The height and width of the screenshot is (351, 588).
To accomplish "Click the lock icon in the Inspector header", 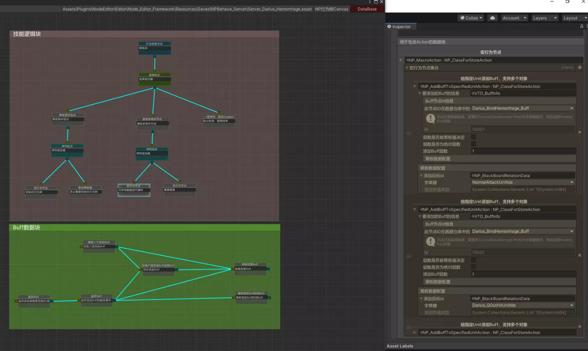I will tap(581, 26).
